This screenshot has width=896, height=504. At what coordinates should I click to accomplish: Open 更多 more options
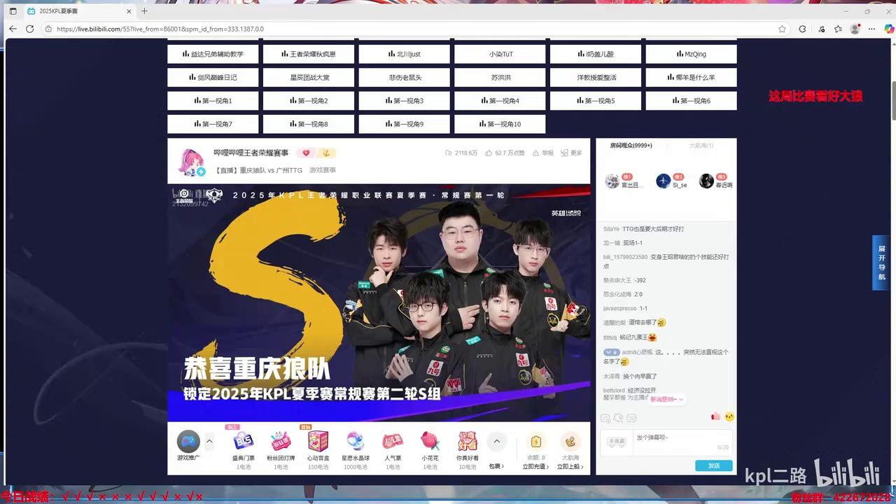tap(571, 153)
